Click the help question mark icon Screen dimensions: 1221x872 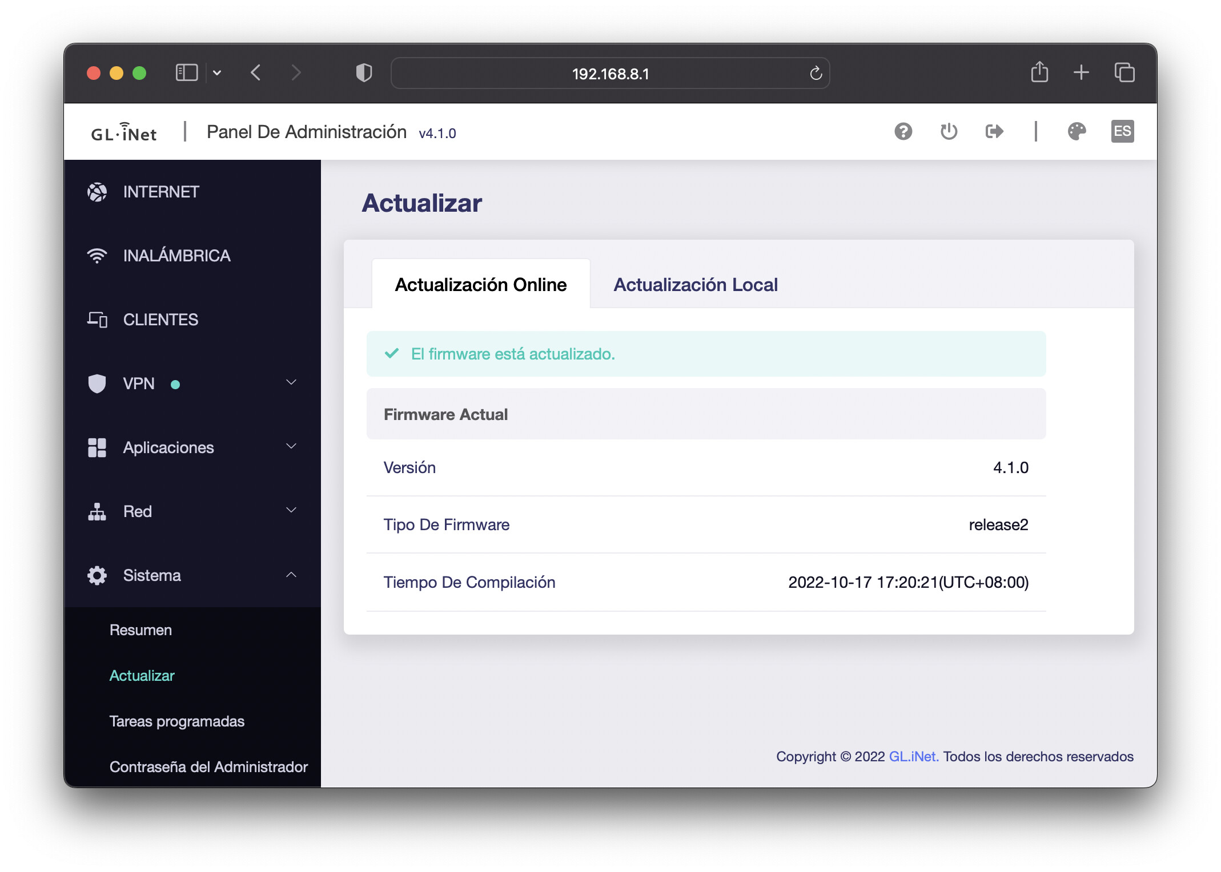click(903, 132)
